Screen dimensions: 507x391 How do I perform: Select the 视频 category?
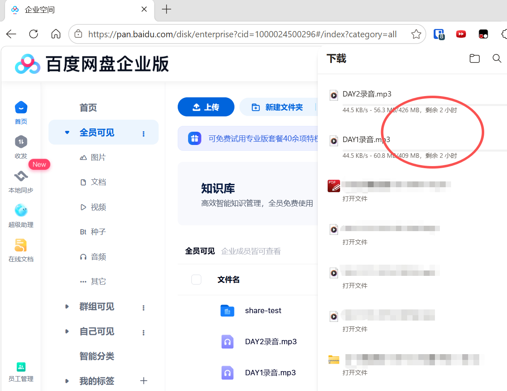[x=93, y=207]
